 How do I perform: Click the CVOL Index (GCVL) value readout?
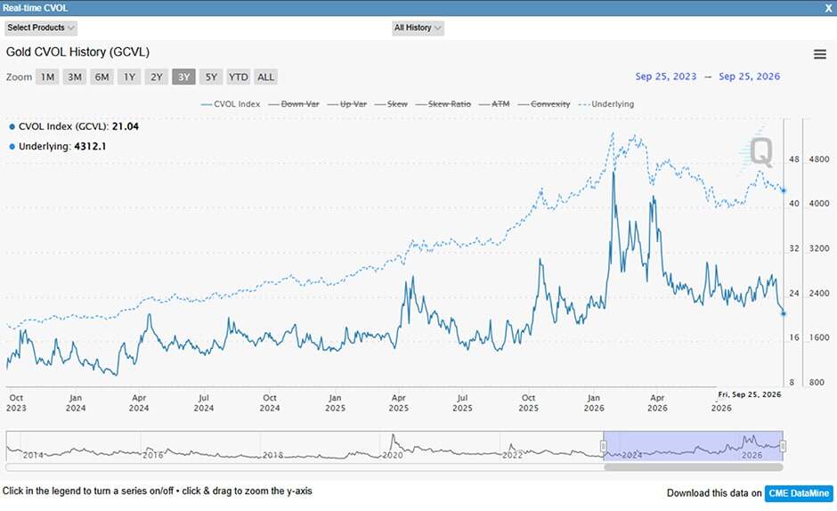click(x=74, y=126)
